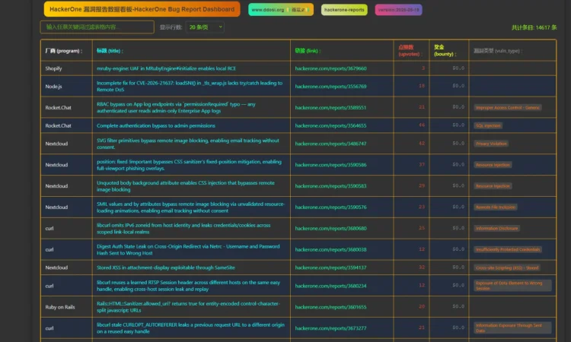Click the HackerOne Bug Report Dashboard title badge
This screenshot has width=571, height=342.
click(142, 9)
